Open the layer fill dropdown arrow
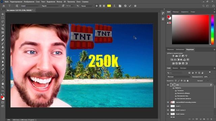Viewport: 216px width, 121px height. (209, 81)
